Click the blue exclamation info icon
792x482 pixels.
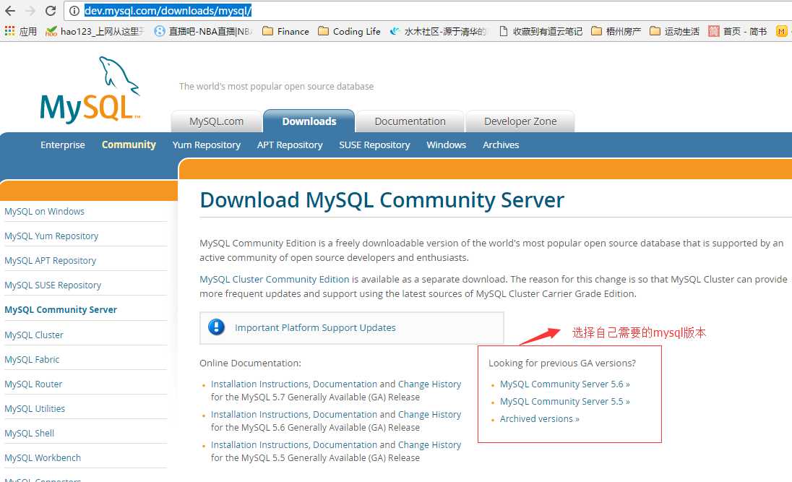tap(216, 327)
